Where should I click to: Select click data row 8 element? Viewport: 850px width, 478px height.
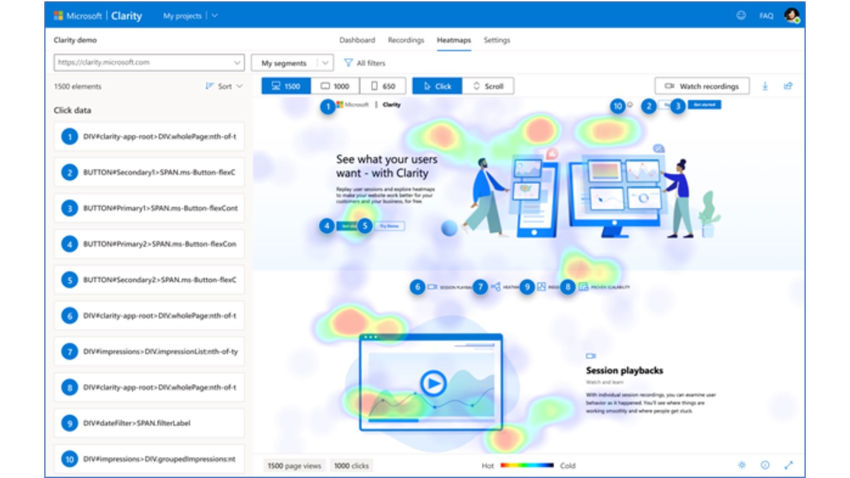(x=149, y=387)
